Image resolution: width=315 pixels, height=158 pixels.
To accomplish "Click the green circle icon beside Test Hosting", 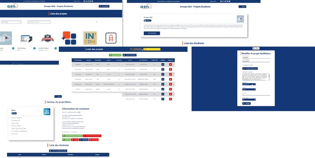I will [34, 49].
